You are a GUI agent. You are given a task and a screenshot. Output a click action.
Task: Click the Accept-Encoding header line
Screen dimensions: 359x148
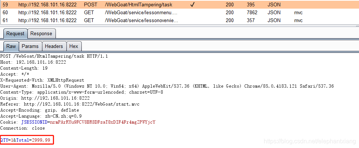click(40, 110)
